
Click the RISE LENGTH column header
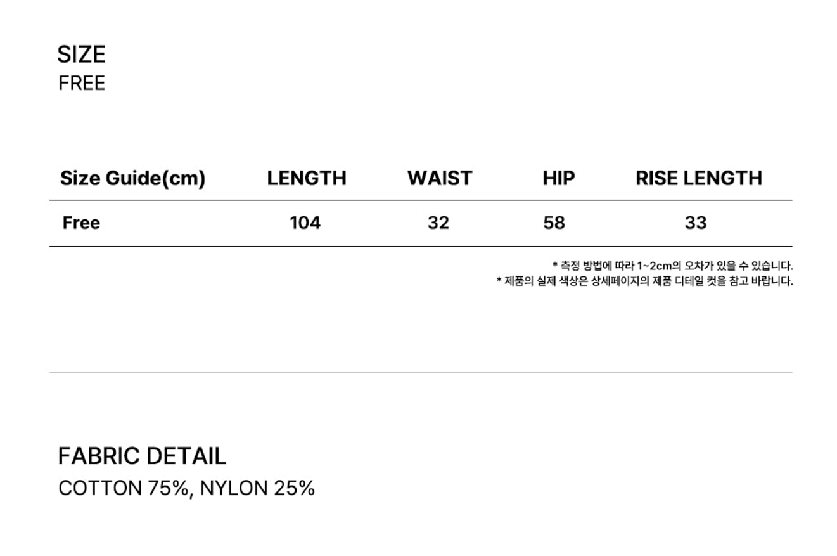[698, 179]
